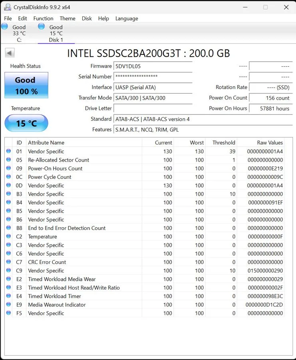Viewport: 296px width, 360px height.
Task: Click the Current column header
Action: point(158,142)
